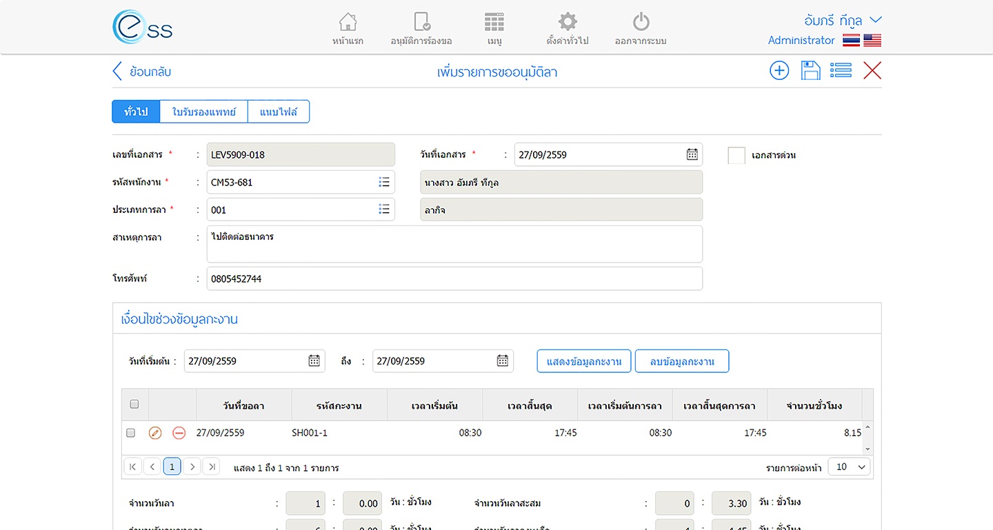
Task: Click the เวลาเริ่มต้น column header
Action: (x=434, y=405)
